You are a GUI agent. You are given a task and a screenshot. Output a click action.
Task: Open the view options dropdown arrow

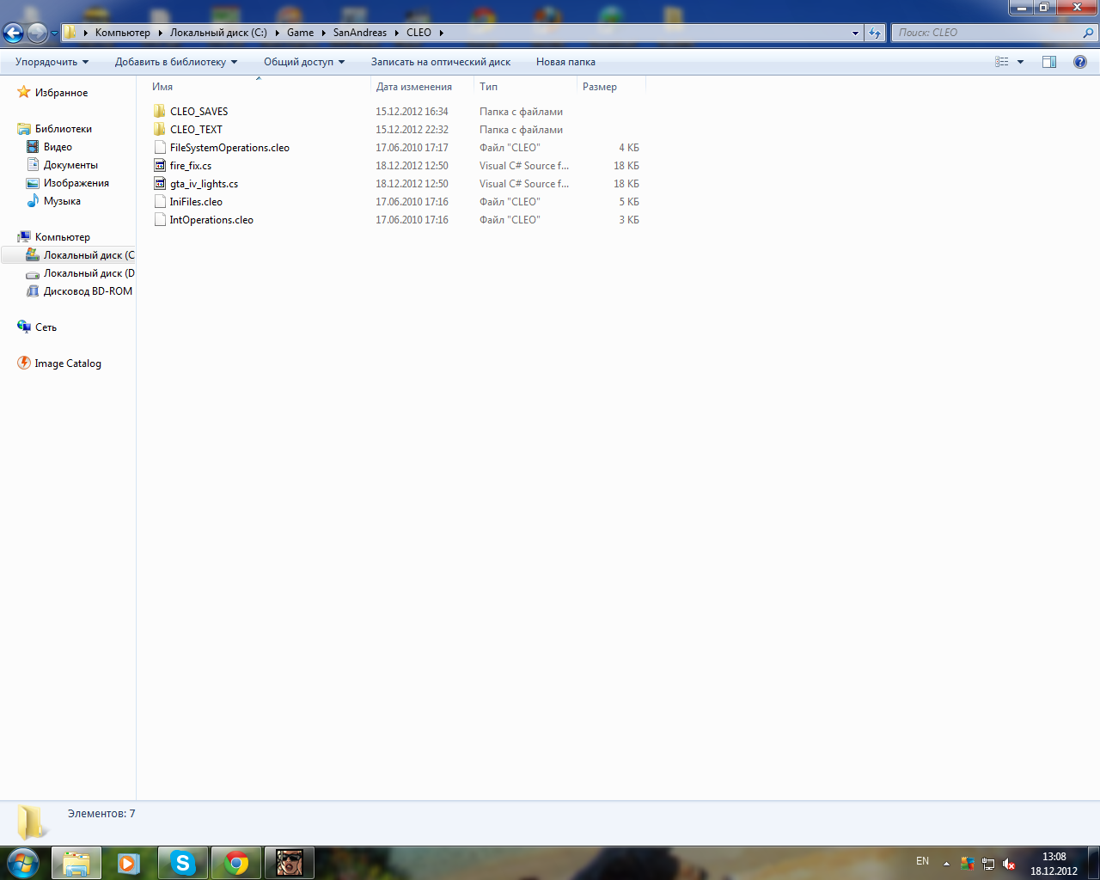1020,62
